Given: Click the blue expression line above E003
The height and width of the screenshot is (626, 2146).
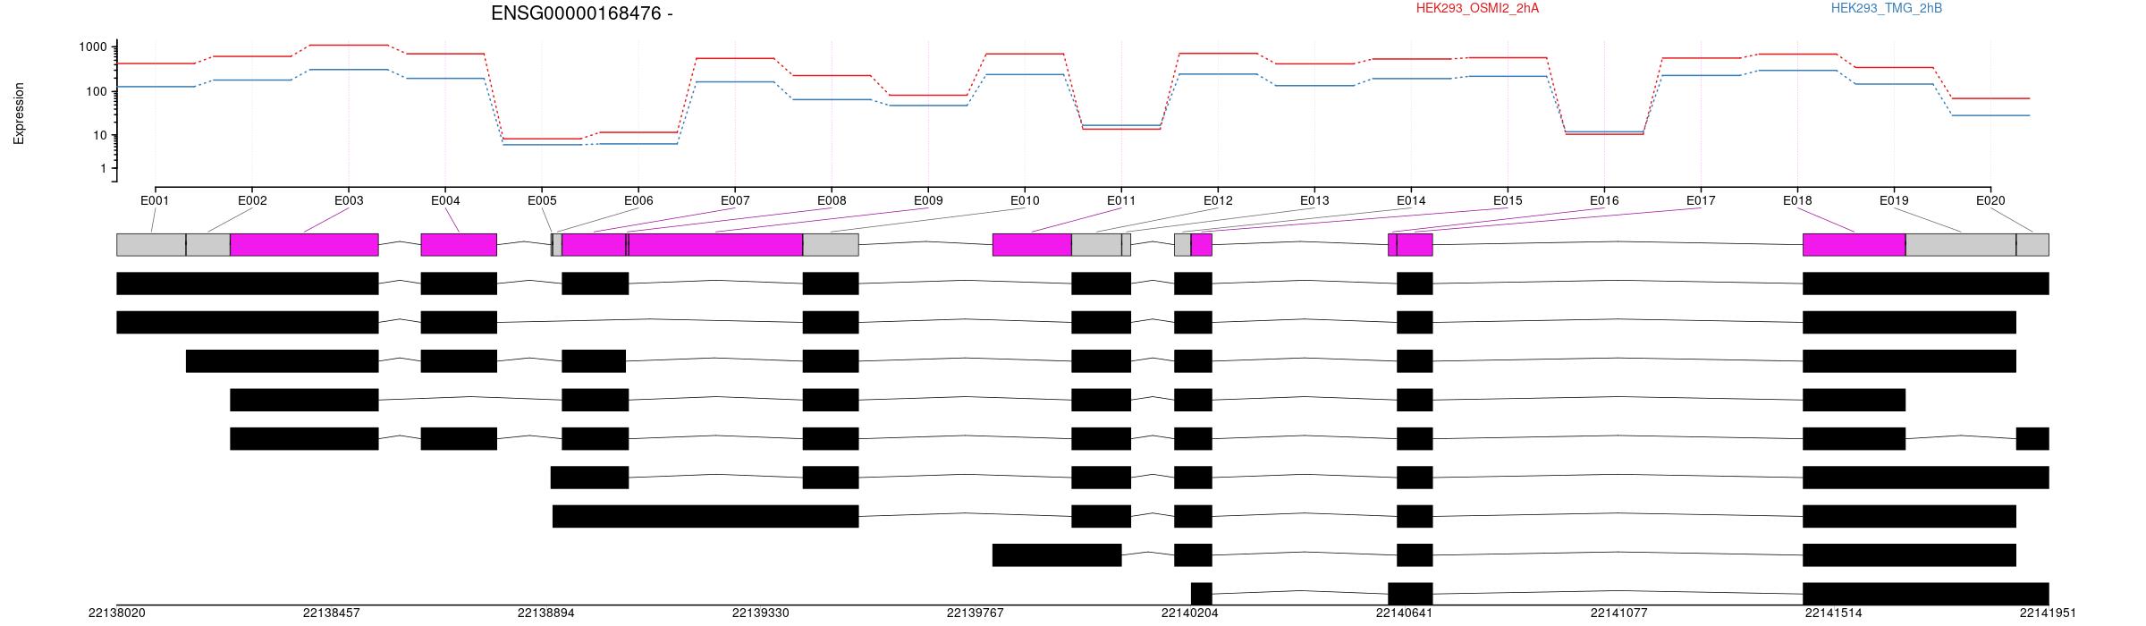Looking at the screenshot, I should 349,70.
